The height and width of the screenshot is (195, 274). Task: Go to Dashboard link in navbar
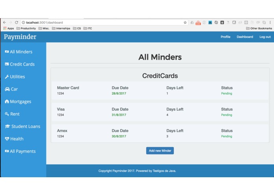coord(245,37)
